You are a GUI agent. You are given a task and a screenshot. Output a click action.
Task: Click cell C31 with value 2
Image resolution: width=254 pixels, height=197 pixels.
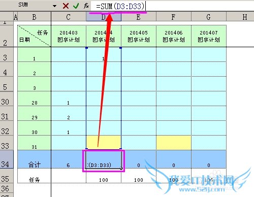(69, 113)
